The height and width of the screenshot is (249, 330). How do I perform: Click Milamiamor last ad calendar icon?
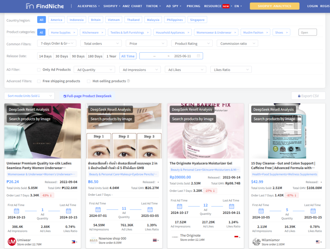point(313,211)
